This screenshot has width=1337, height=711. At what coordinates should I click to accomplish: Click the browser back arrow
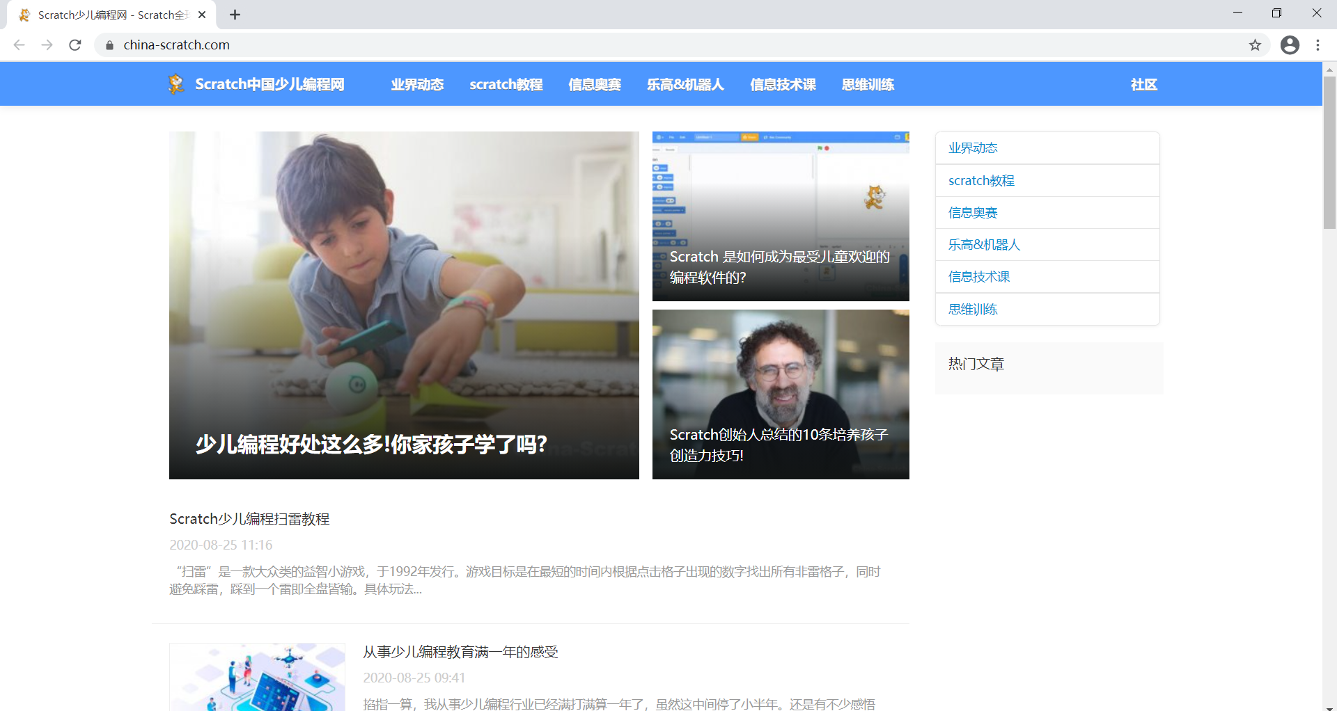click(x=18, y=45)
